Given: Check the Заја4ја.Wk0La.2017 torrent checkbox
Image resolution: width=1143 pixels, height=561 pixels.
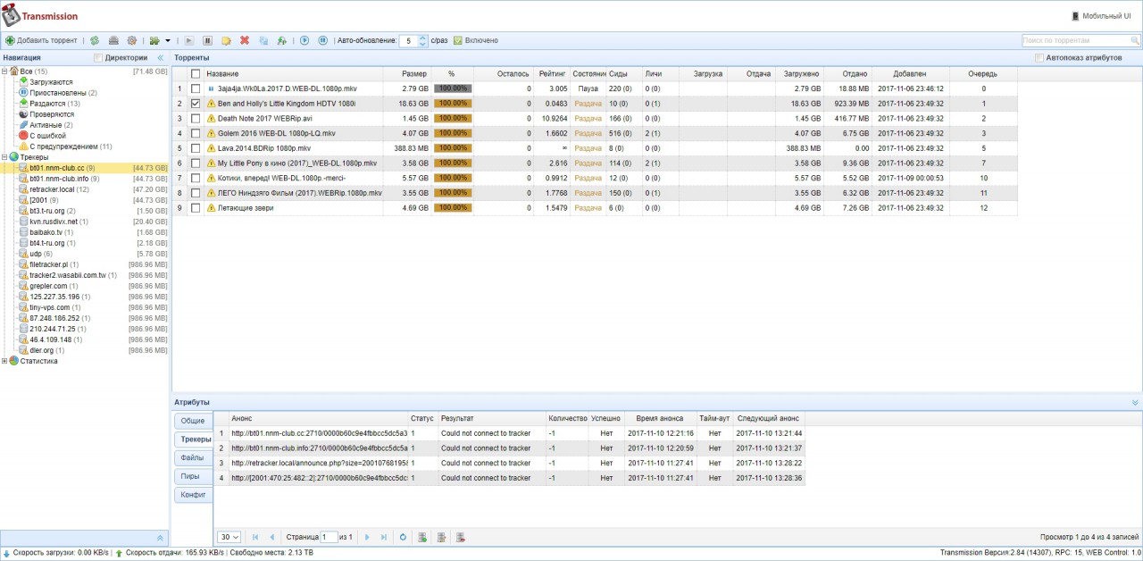Looking at the screenshot, I should 196,88.
